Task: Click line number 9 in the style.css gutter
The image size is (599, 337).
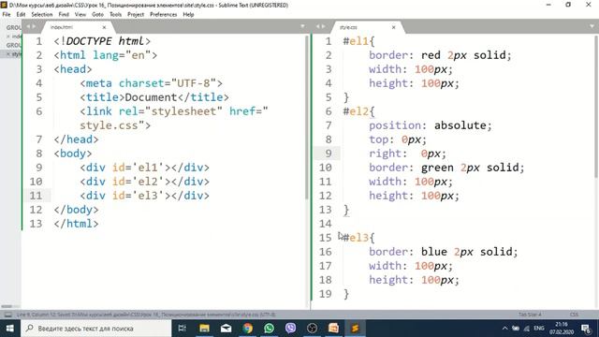Action: (x=329, y=154)
